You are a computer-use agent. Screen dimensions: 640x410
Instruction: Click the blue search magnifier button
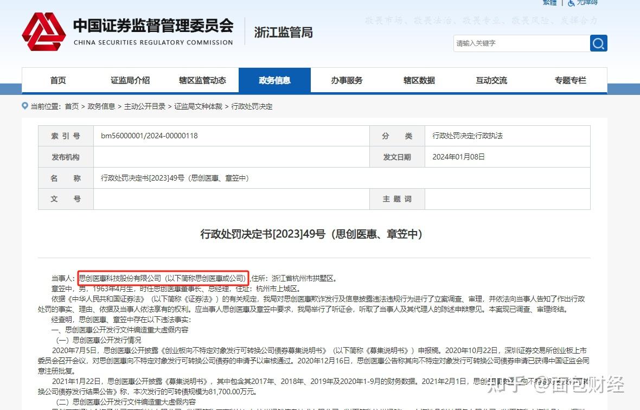click(598, 43)
